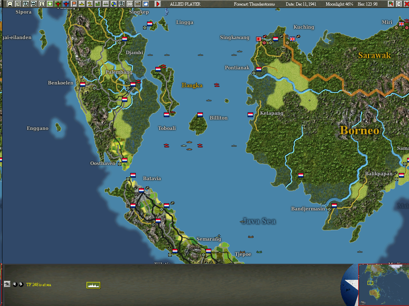Select the Dutch flag on Billiton island
This screenshot has height=306, width=409.
coord(200,115)
